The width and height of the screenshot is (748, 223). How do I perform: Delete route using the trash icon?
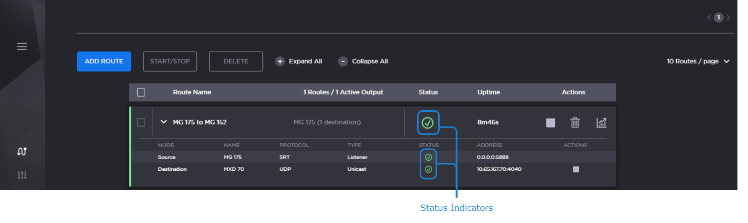[x=575, y=123]
